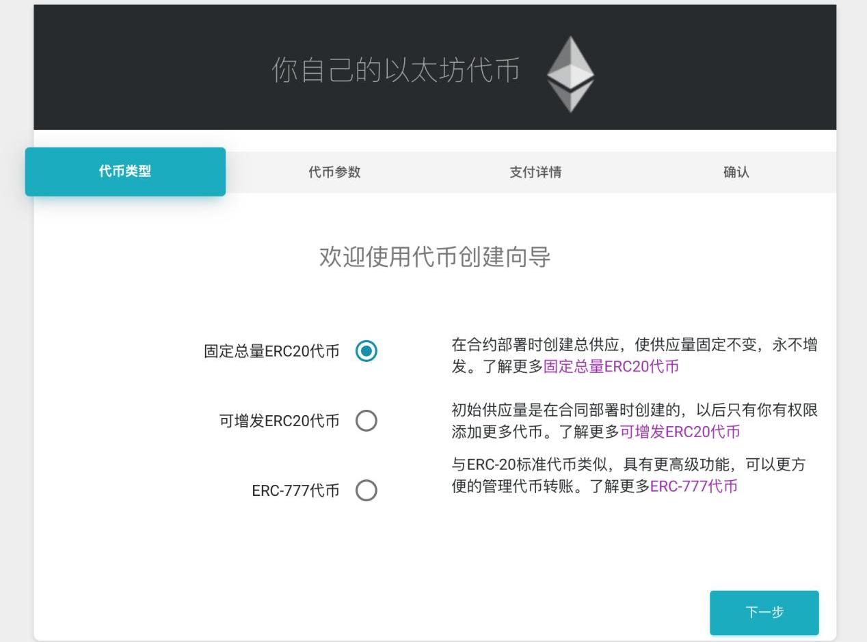Screen dimensions: 867x642
Task: Follow the purple 可增发ERC20代币 learn-more link
Action: (x=680, y=432)
